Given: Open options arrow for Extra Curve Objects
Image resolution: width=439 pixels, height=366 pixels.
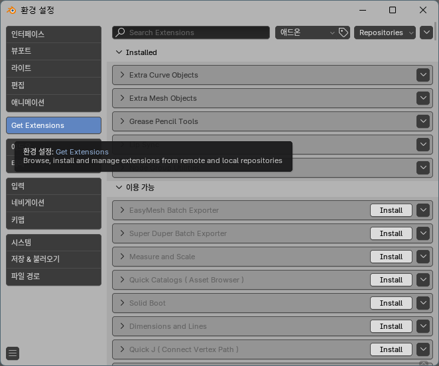Looking at the screenshot, I should point(423,75).
